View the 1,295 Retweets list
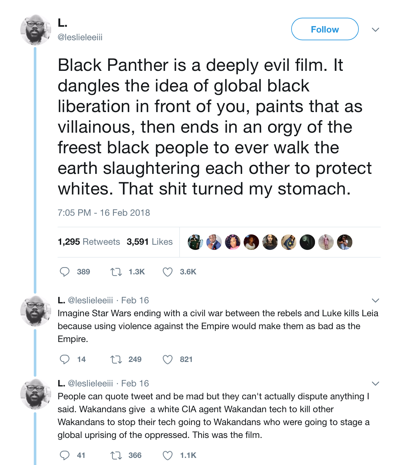399x465 pixels. pos(89,242)
